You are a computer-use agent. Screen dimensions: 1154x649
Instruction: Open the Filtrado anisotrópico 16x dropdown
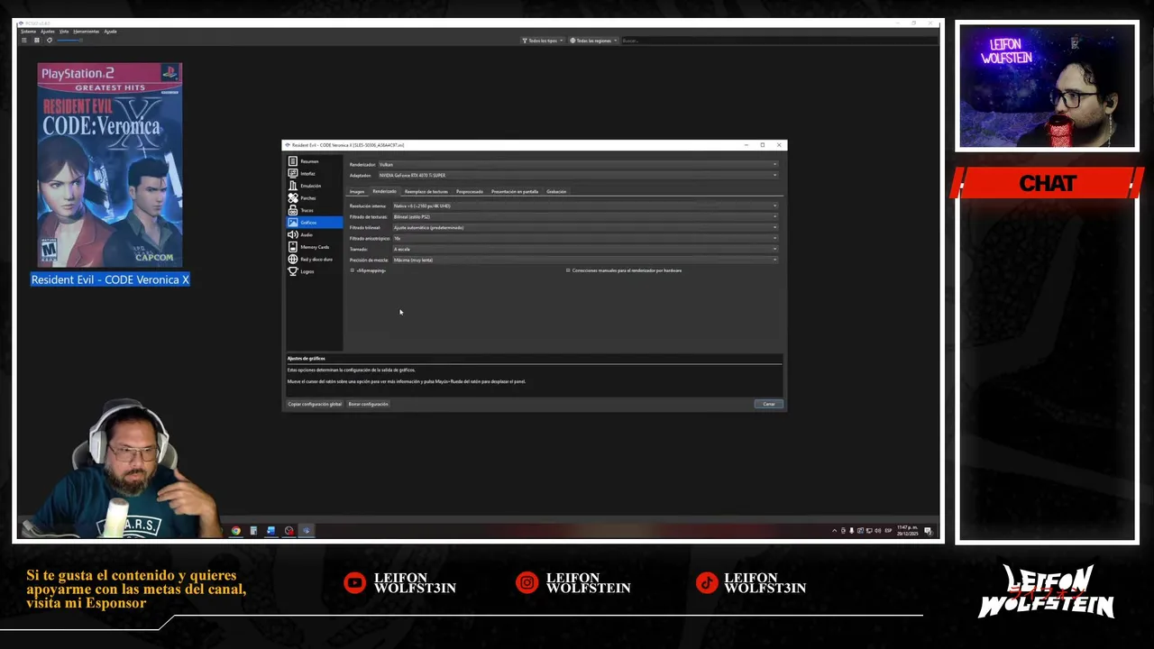point(584,238)
